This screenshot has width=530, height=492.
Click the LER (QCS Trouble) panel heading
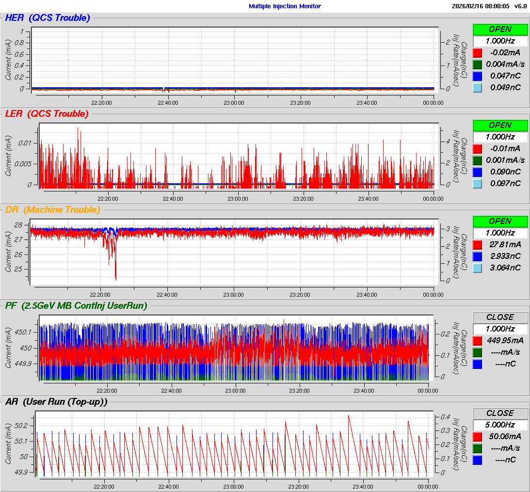click(47, 114)
